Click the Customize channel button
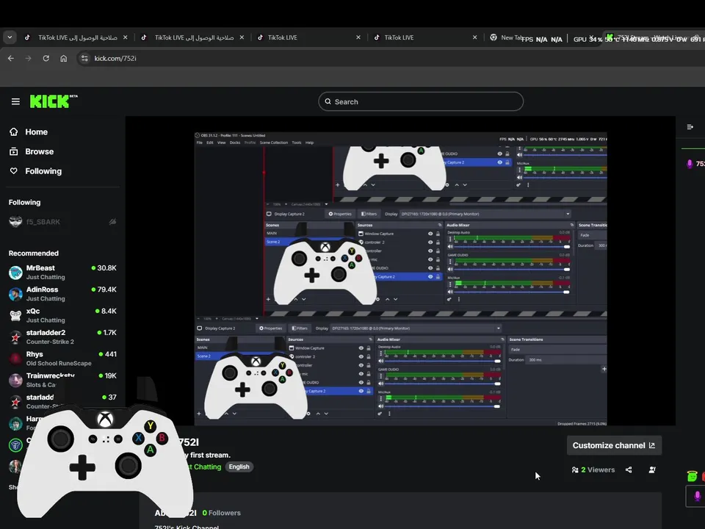This screenshot has height=529, width=705. coord(614,445)
